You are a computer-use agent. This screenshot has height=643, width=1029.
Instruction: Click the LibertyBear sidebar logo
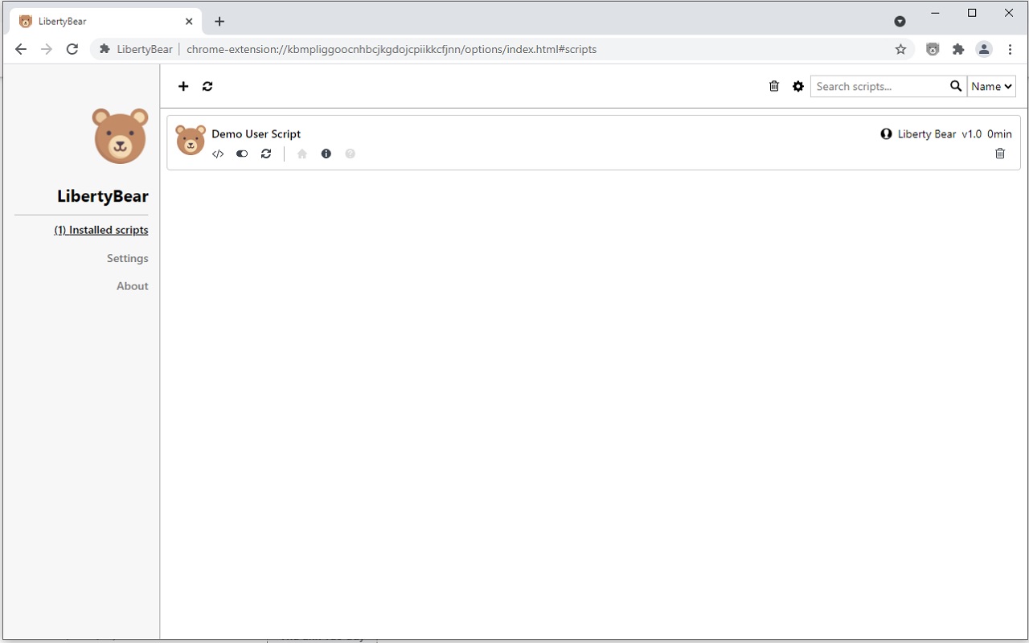(x=121, y=136)
